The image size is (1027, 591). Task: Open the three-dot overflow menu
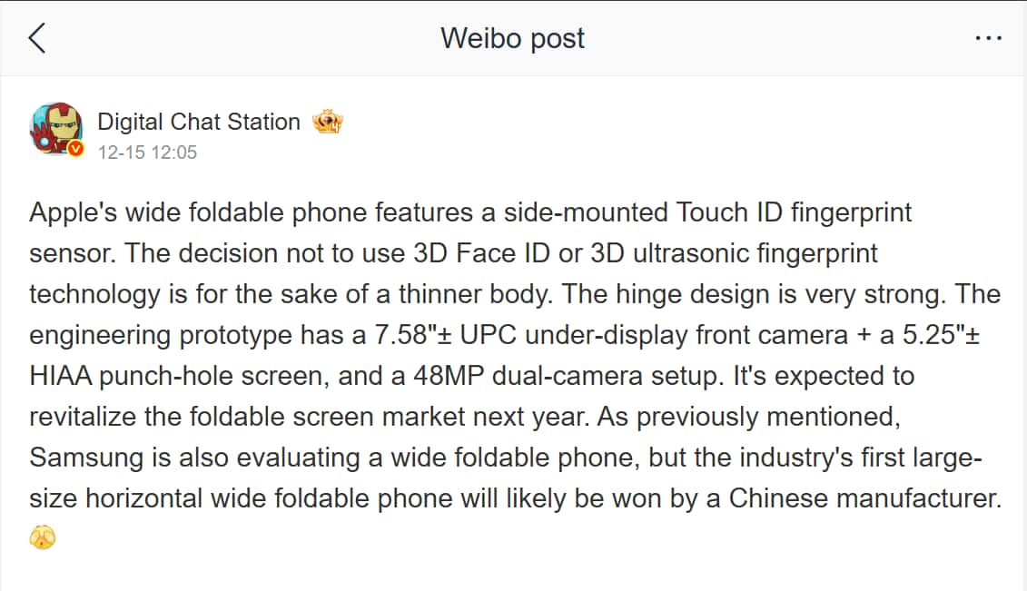pos(987,38)
